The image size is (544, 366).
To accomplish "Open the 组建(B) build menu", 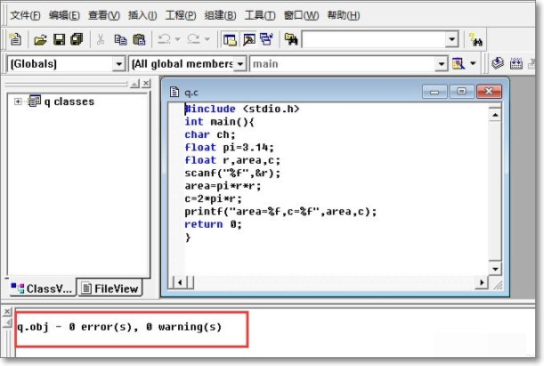I will (x=219, y=15).
